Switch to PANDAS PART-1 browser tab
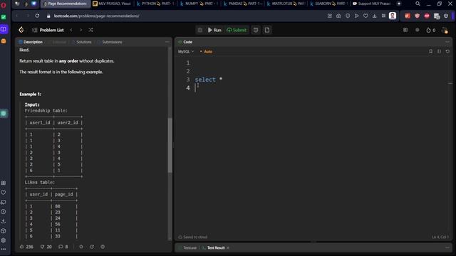 243,4
